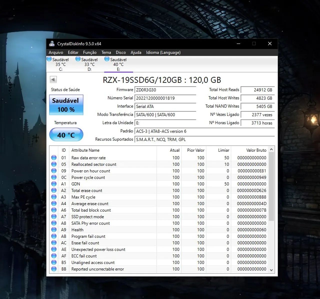Click the Limiar column header
The height and width of the screenshot is (299, 320).
[x=219, y=150]
